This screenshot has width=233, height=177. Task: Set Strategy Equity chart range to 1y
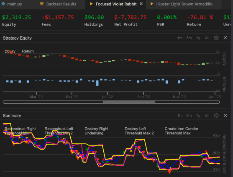198,38
